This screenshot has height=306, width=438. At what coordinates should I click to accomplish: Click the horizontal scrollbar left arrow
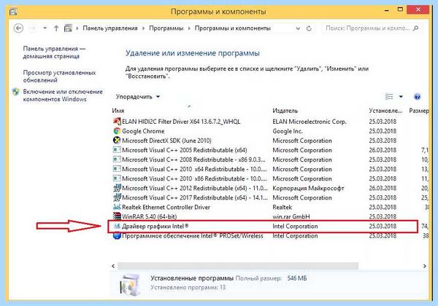(x=113, y=266)
